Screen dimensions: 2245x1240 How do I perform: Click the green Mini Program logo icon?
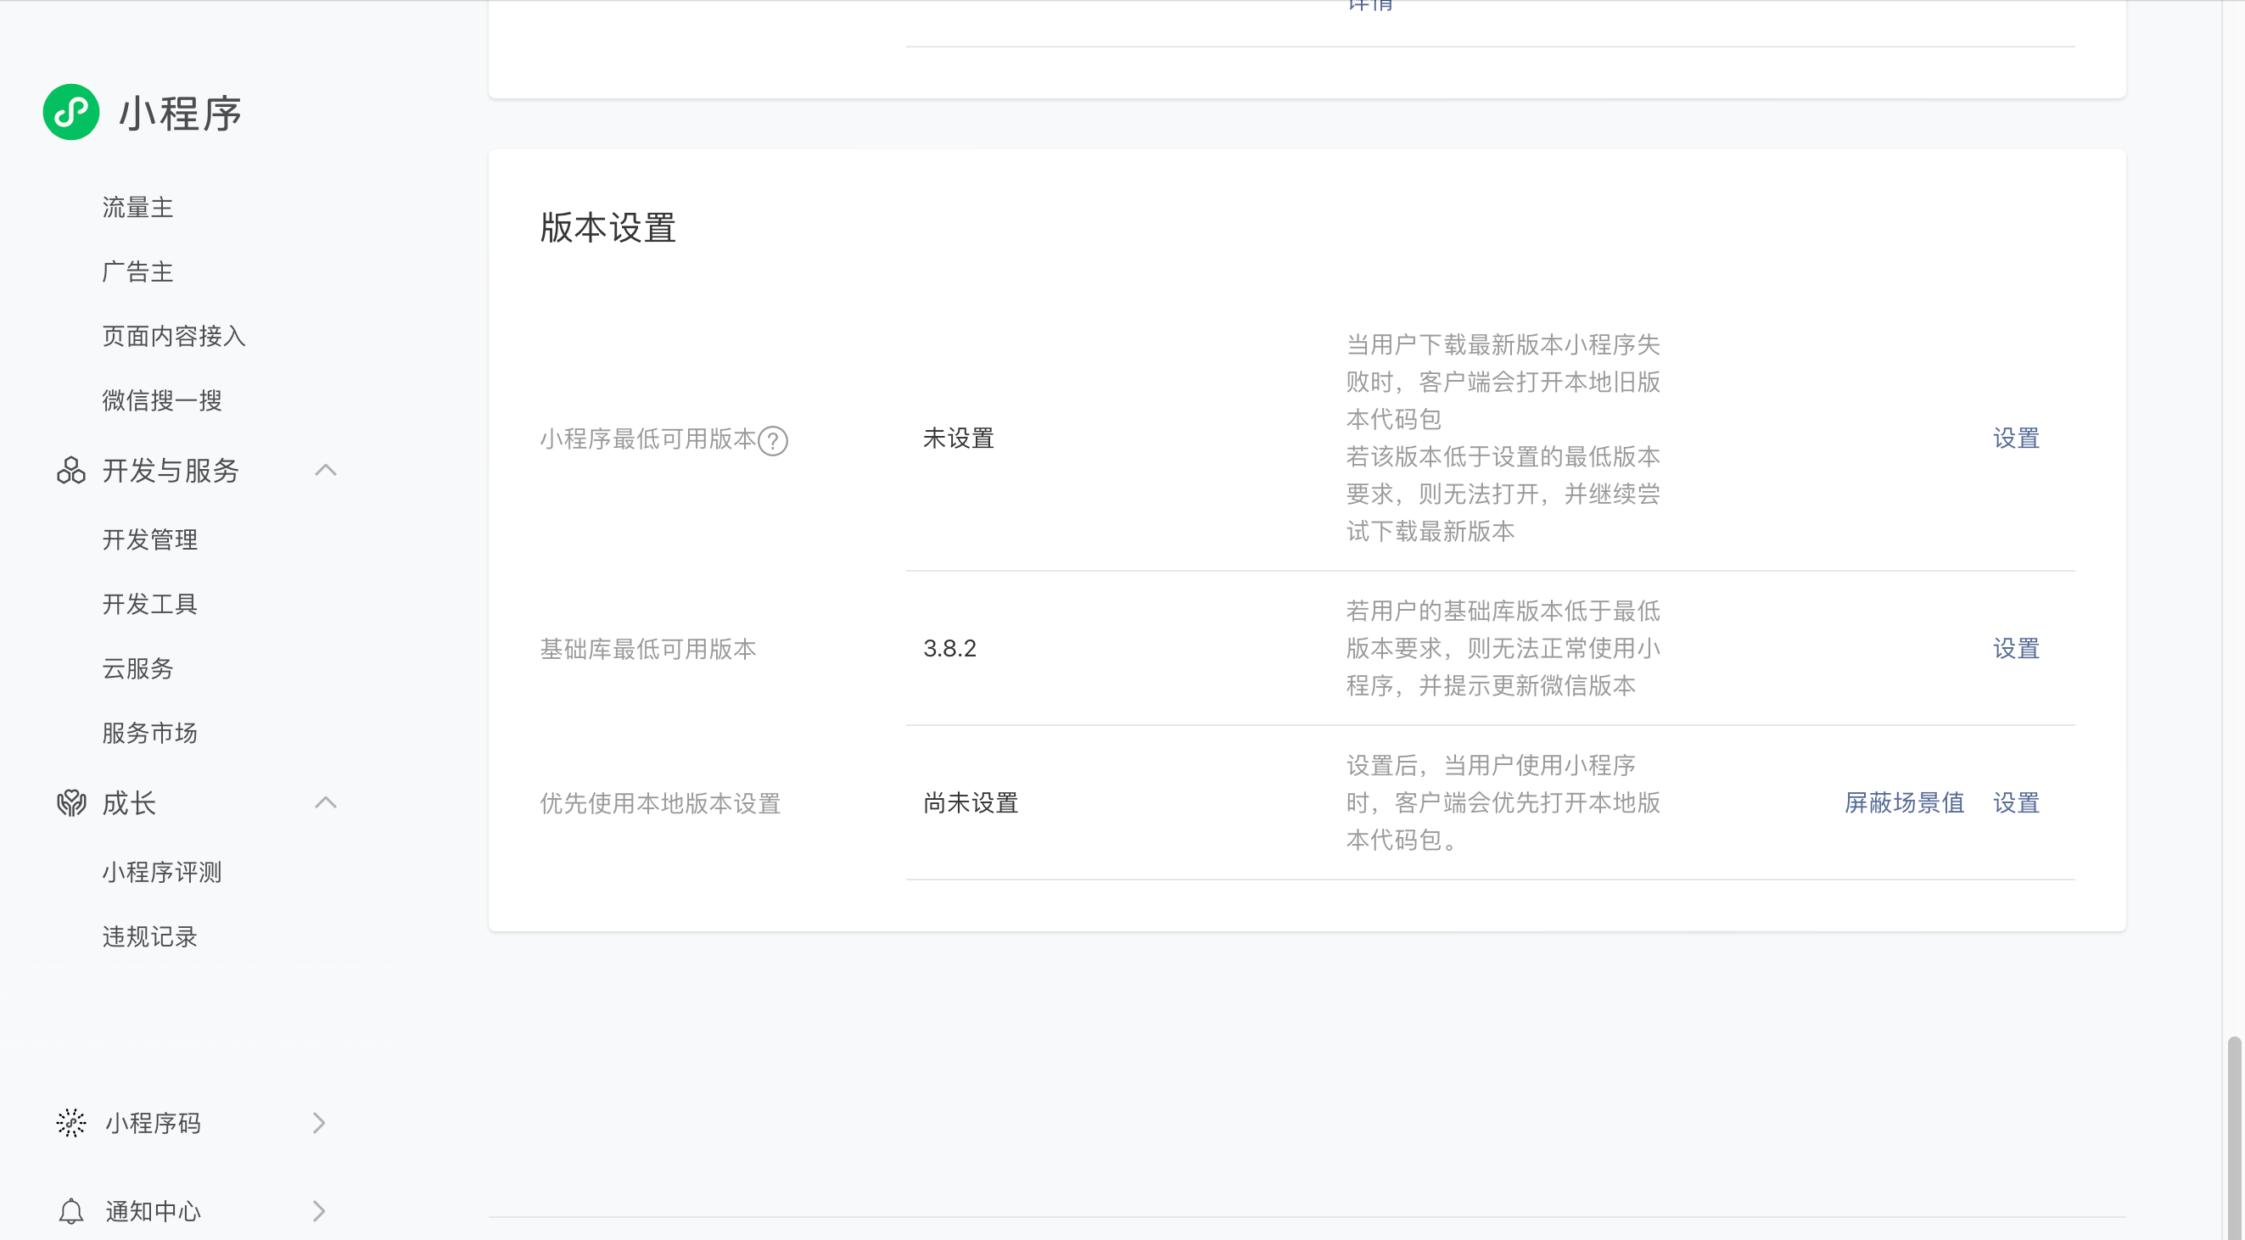[70, 113]
